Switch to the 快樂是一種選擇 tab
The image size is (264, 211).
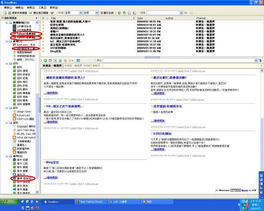click(x=52, y=65)
